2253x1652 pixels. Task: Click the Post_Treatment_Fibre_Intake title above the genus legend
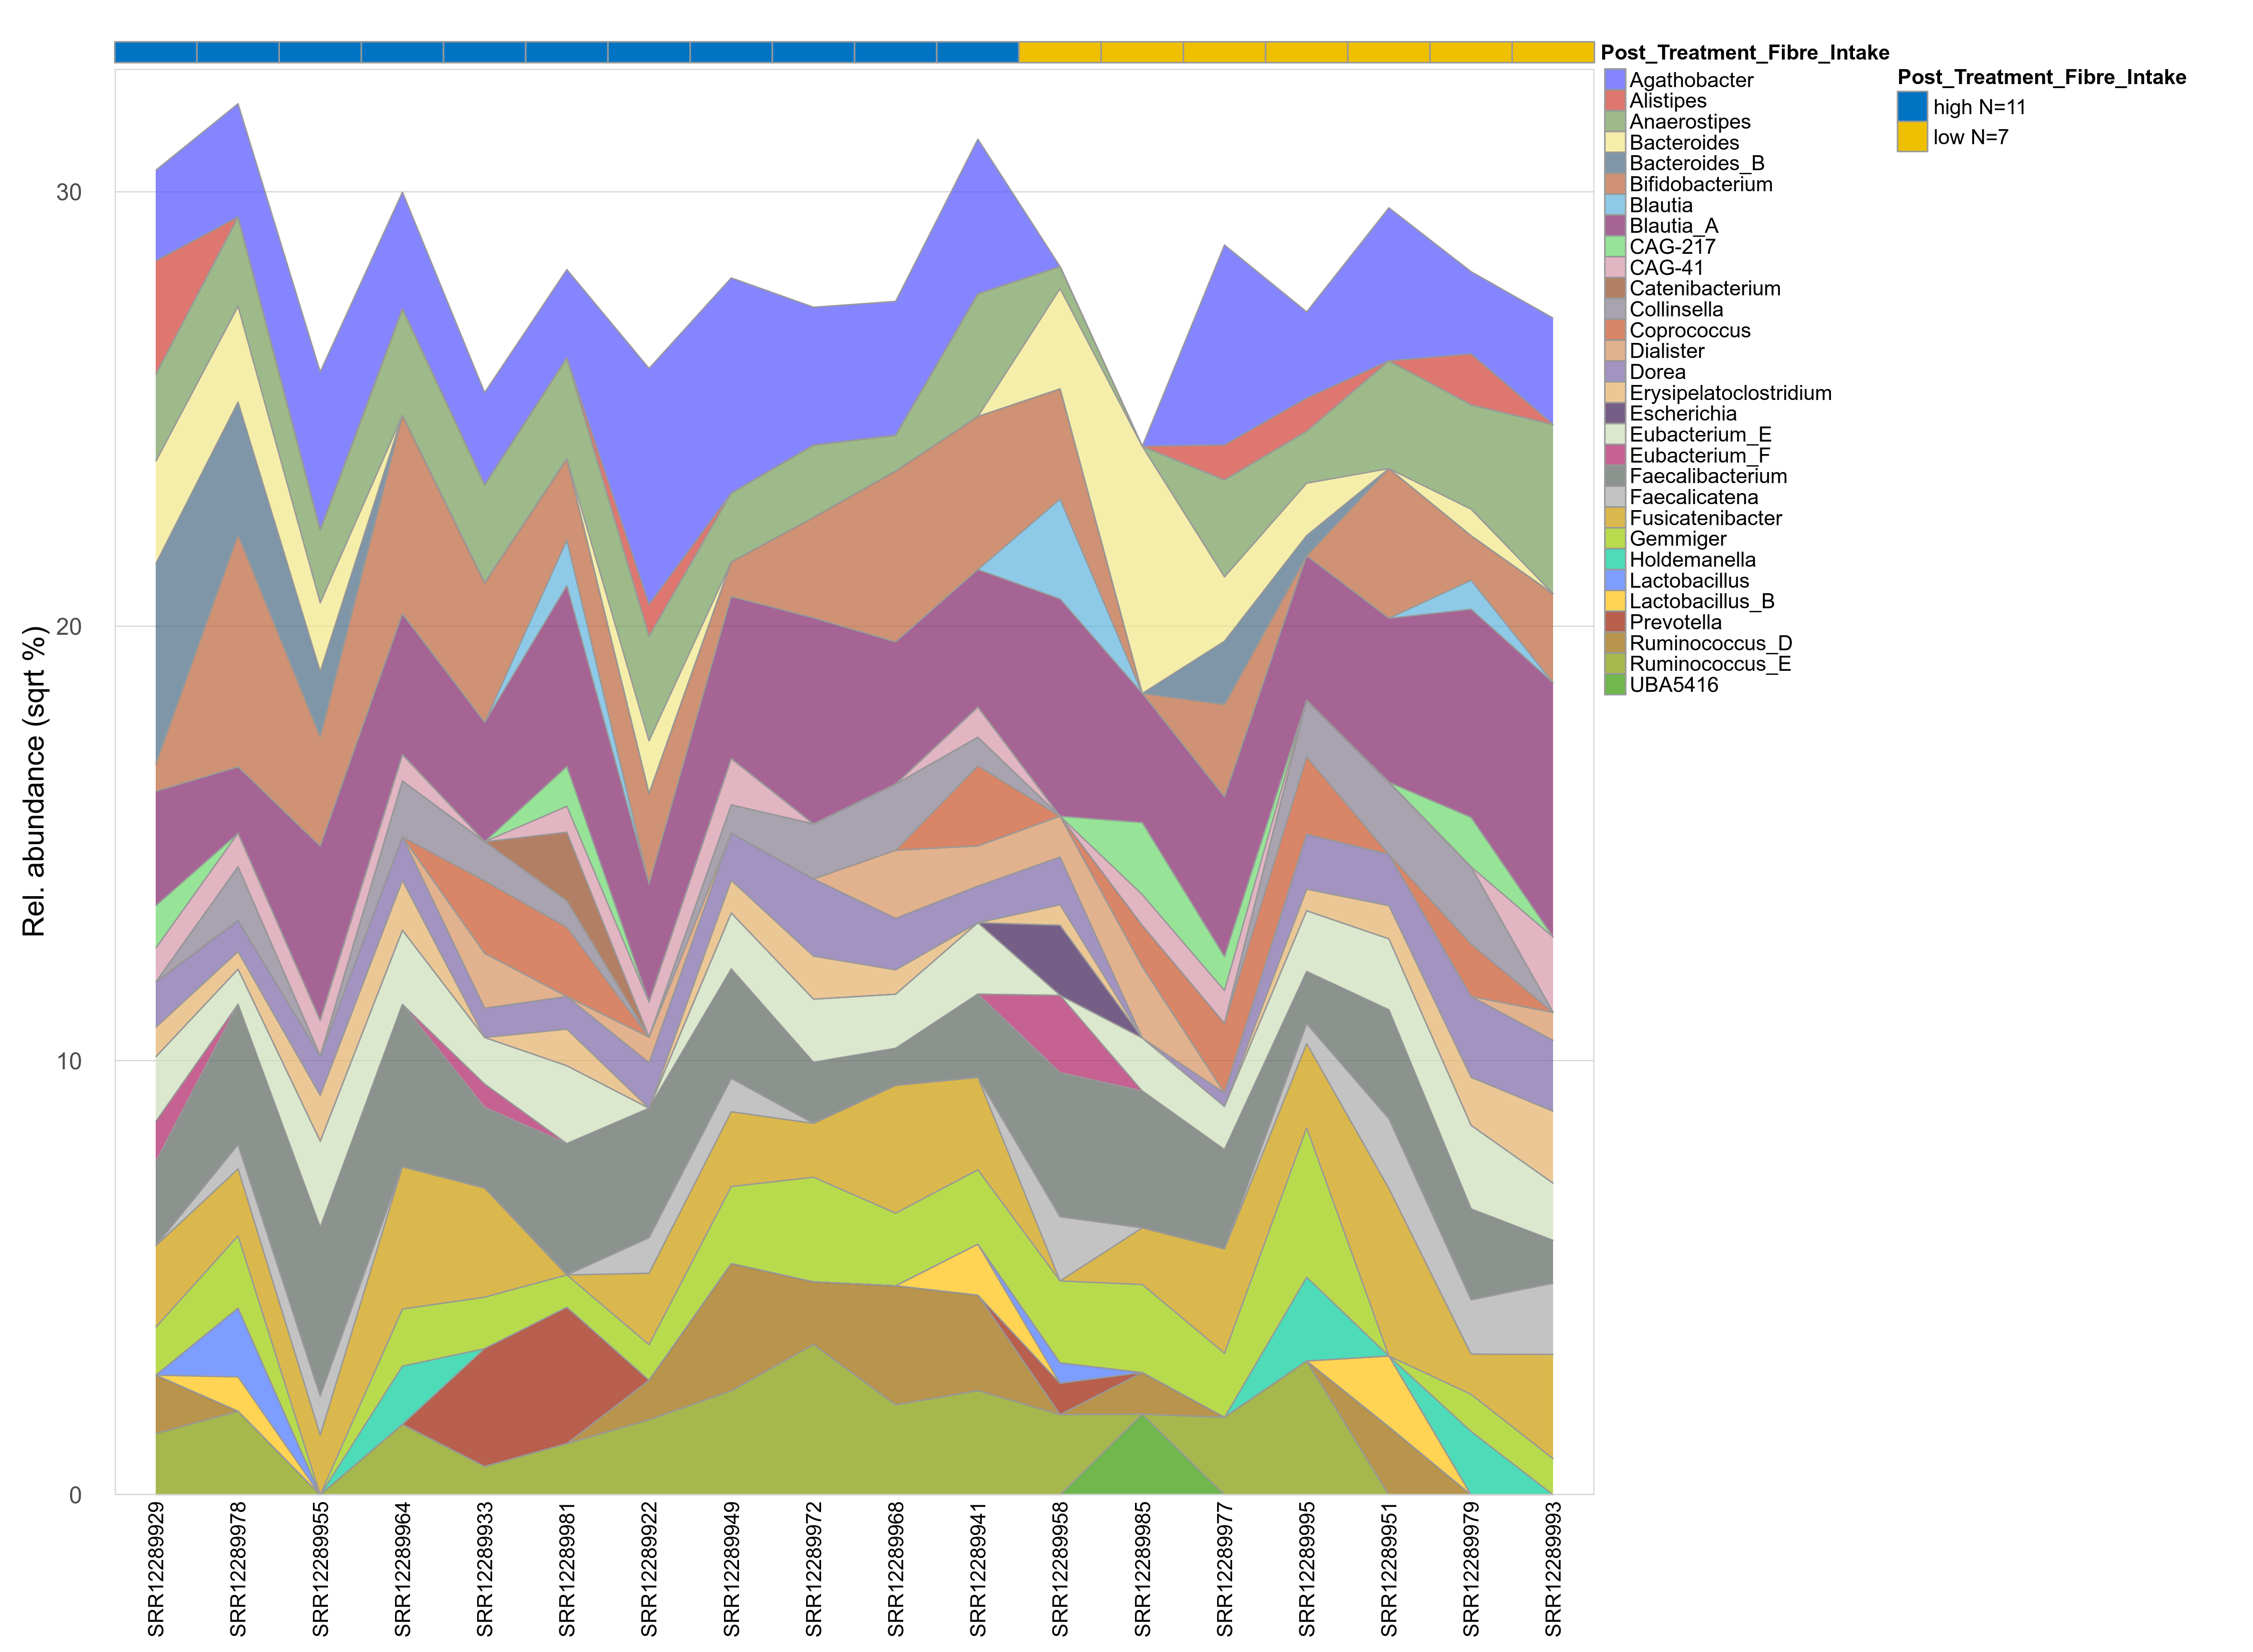[x=1744, y=53]
